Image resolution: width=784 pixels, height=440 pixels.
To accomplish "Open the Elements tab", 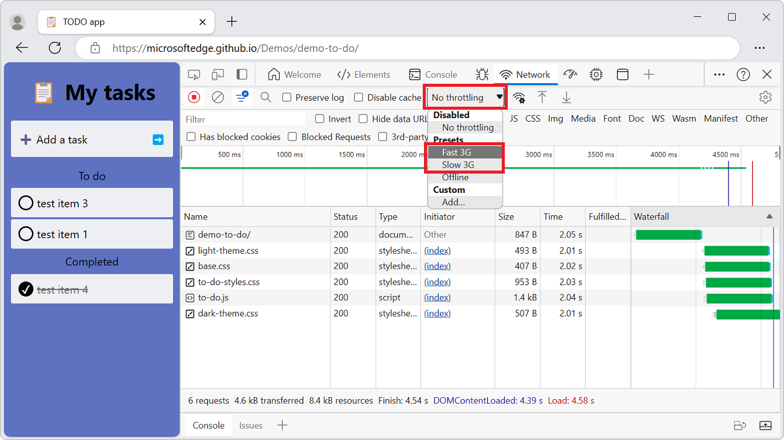I will pos(364,74).
